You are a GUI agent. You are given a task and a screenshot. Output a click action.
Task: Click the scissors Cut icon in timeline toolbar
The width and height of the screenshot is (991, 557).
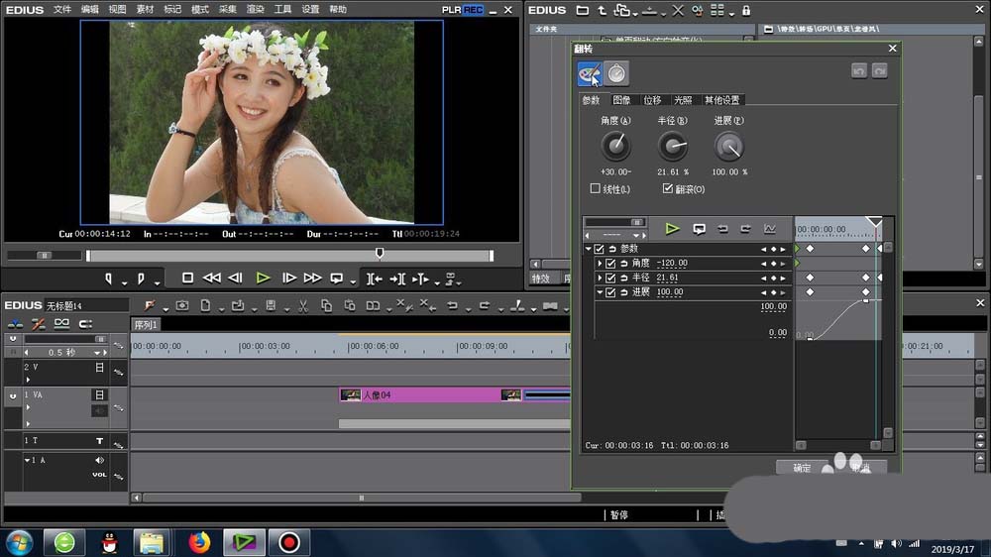pos(301,306)
